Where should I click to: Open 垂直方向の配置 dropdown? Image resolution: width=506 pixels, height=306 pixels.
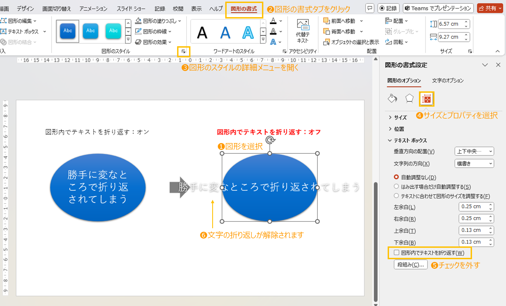474,151
